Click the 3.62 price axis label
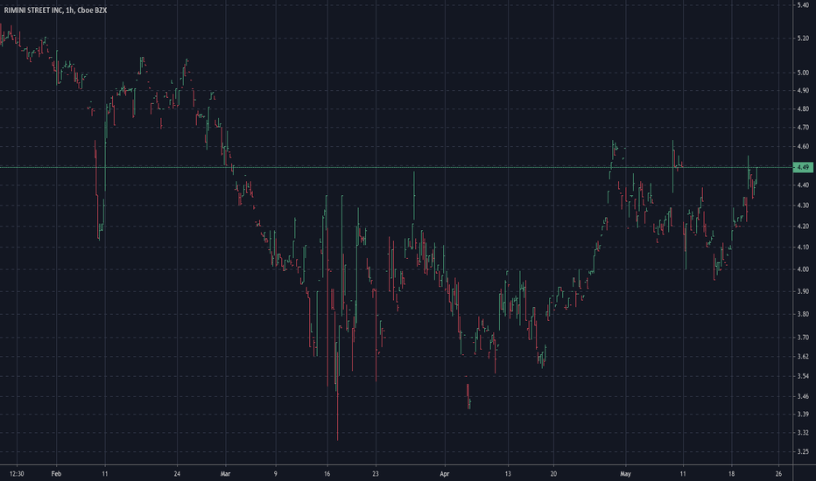The height and width of the screenshot is (481, 816). (803, 357)
